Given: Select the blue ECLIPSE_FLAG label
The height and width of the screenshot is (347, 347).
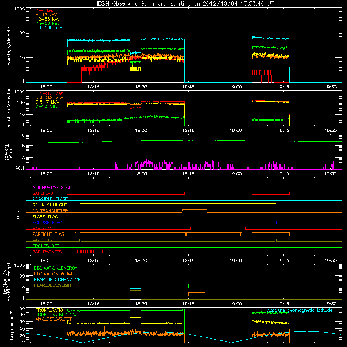Looking at the screenshot, I should 47,223.
